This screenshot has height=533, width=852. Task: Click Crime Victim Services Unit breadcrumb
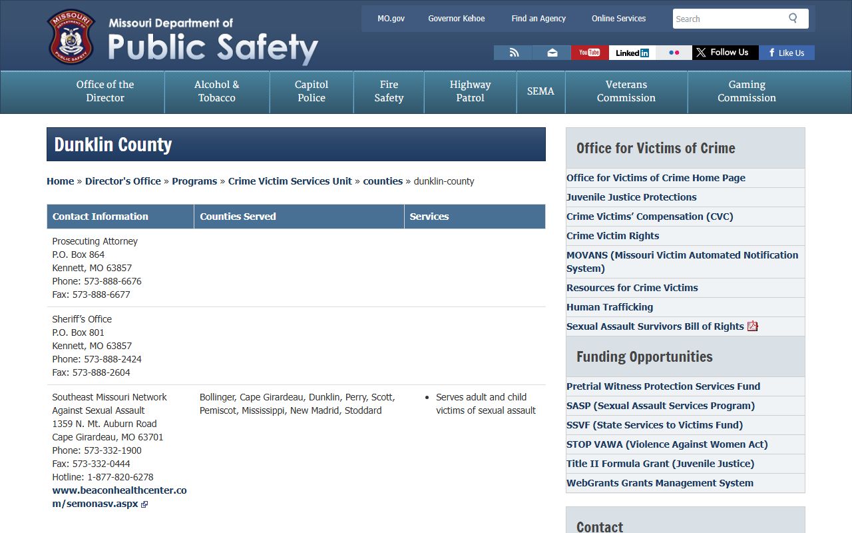(290, 181)
